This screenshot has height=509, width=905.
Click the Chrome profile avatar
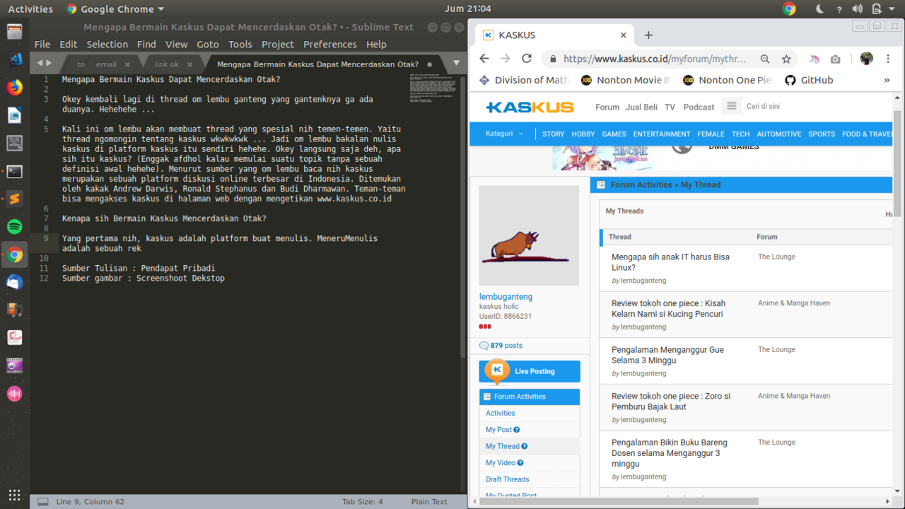(866, 59)
